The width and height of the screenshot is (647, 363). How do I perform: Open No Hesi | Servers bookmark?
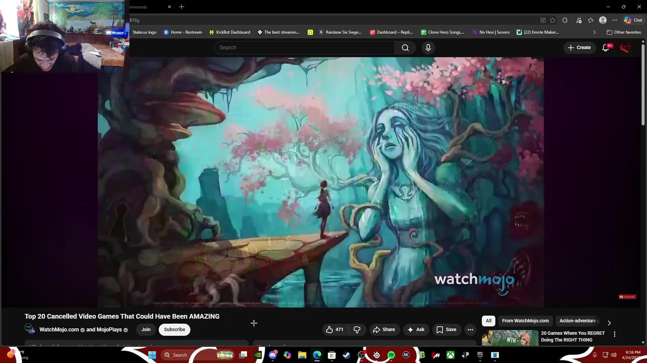[x=491, y=32]
